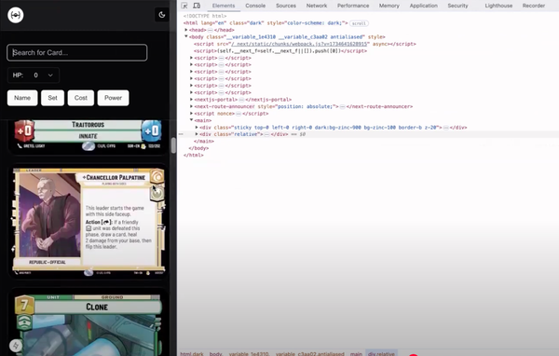
Task: Click the ellipsis in head node
Action: click(210, 30)
